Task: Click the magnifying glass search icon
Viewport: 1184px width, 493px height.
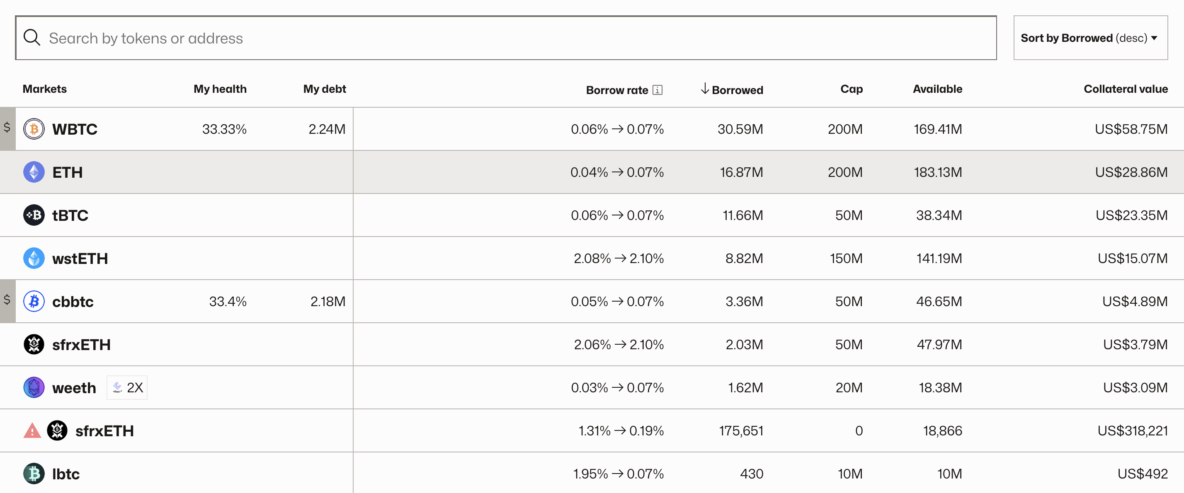Action: (x=32, y=38)
